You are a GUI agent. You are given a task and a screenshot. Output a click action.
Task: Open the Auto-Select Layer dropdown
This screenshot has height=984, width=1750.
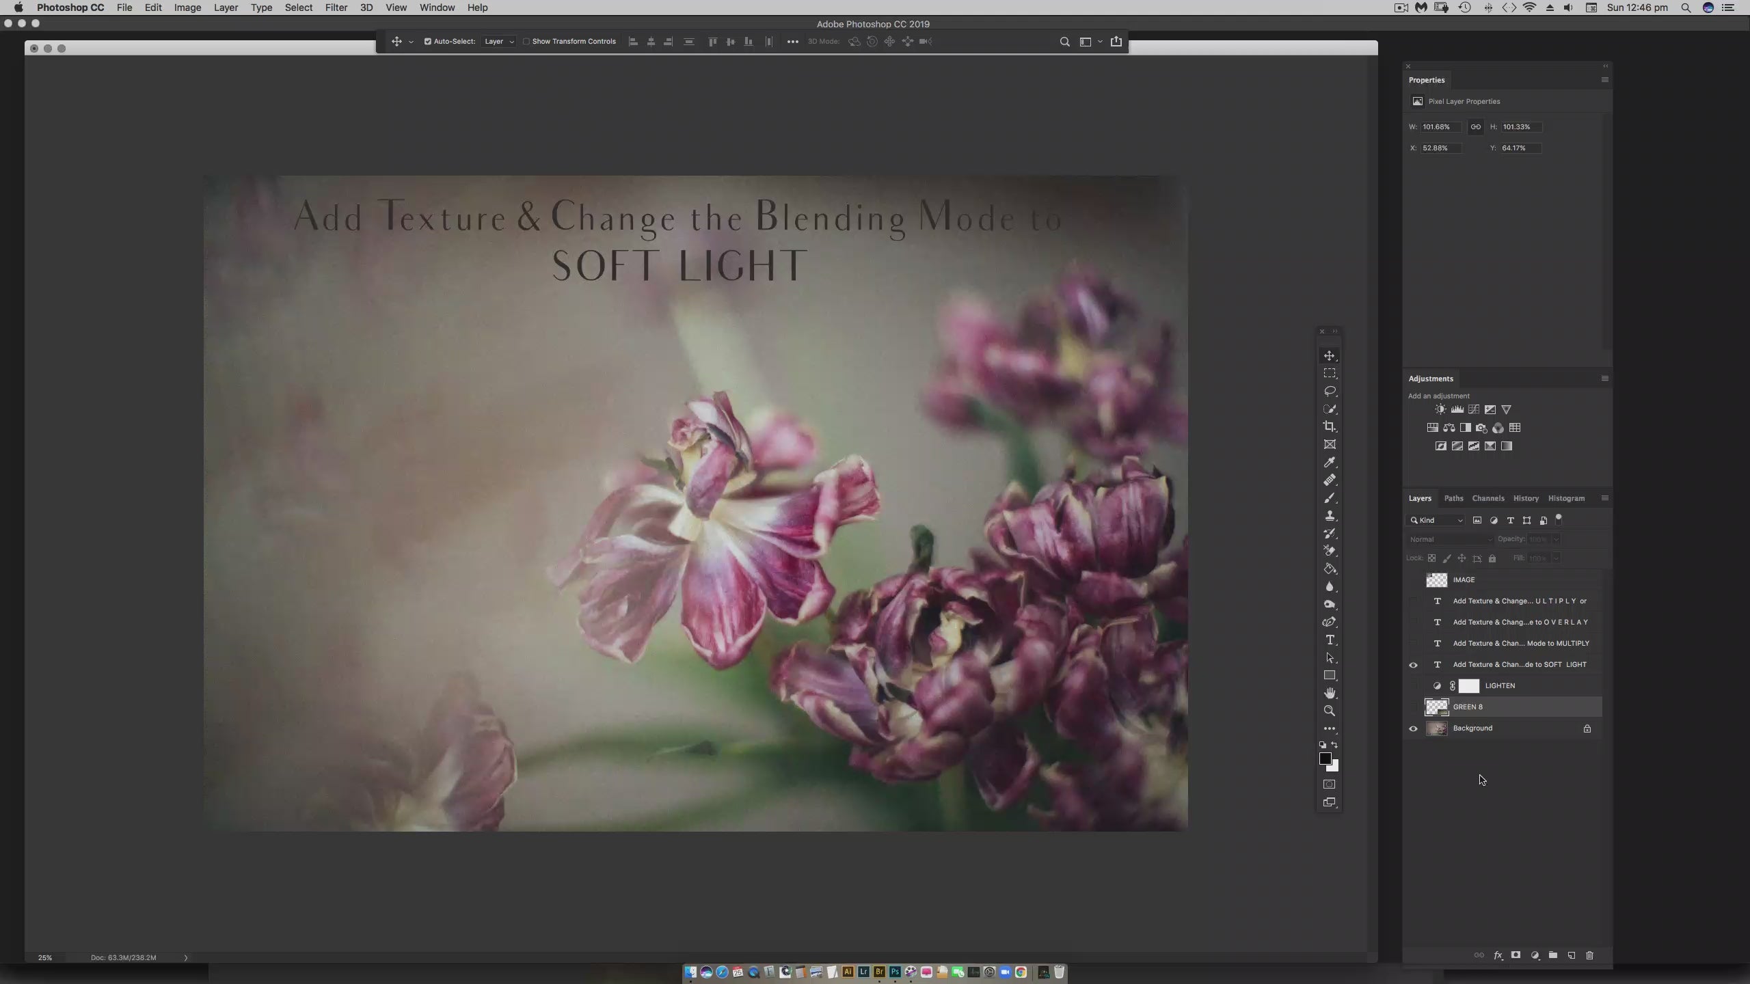(498, 42)
